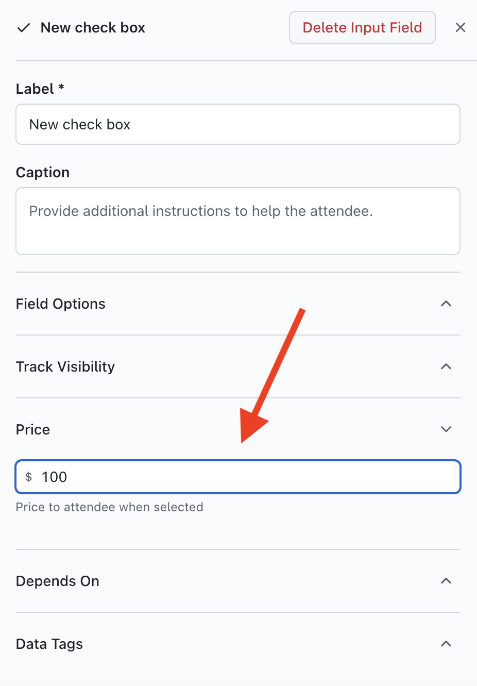Click the Delete Input Field button
This screenshot has width=477, height=686.
362,27
